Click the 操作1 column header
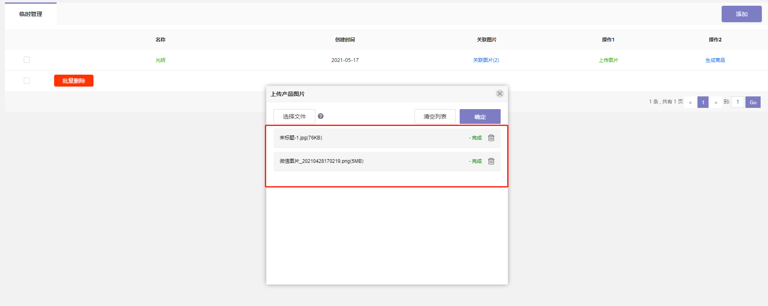768x306 pixels. (x=608, y=40)
